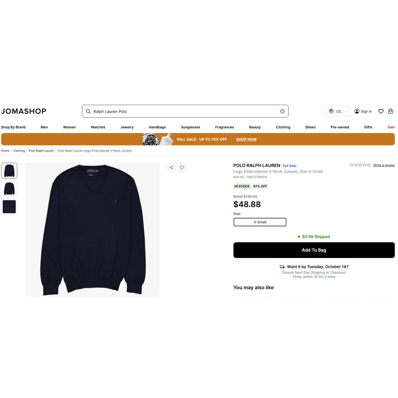Click the Write a review link

[x=384, y=165]
